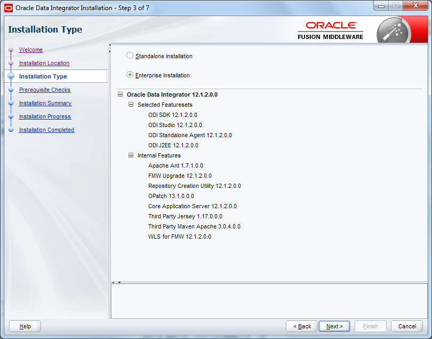Viewport: 432px width, 339px height.
Task: Select Core Application Server 12.1.2.0.0 row
Action: point(193,206)
